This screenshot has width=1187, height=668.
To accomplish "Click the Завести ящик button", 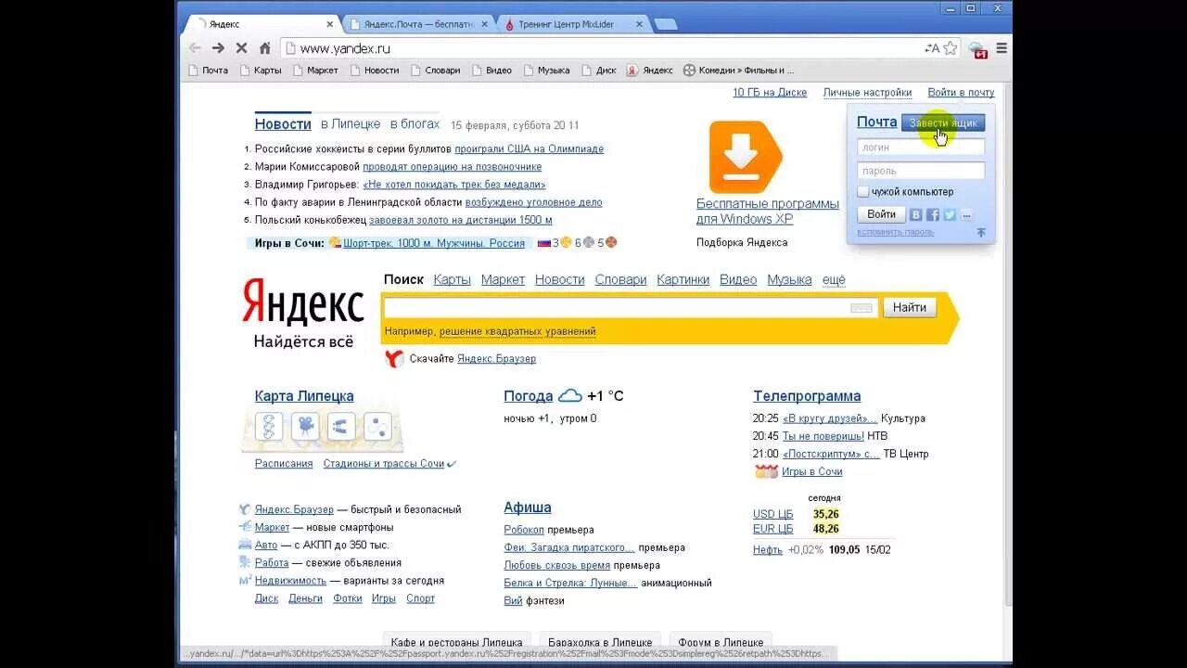I will coord(943,122).
